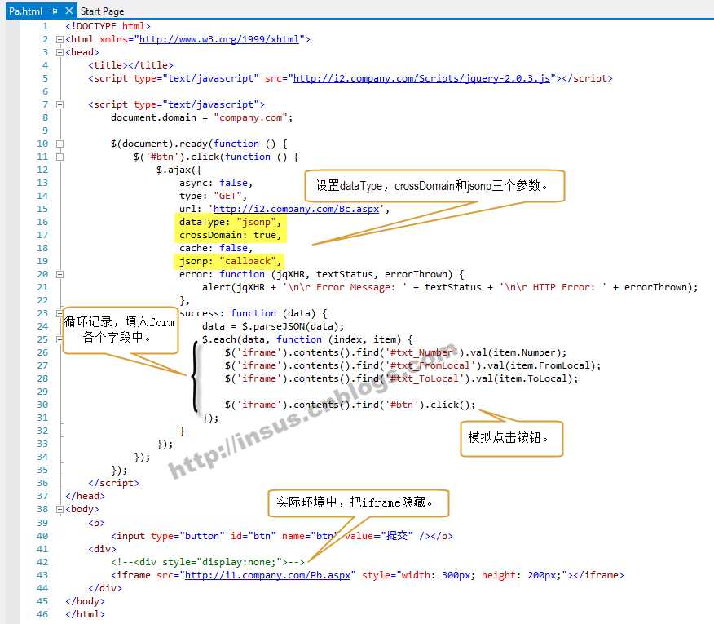
Task: Follow the i1.company.com/Pb.aspx iframe link
Action: click(x=267, y=575)
